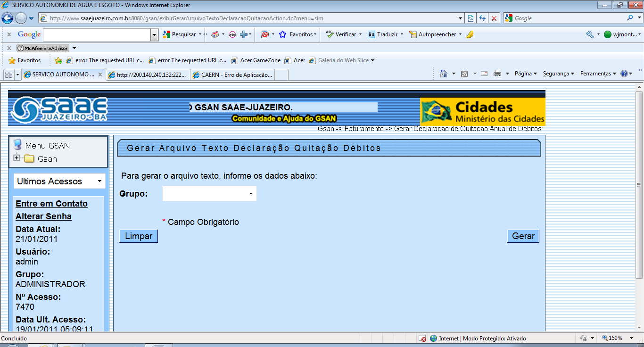Click the Limpar button

click(139, 236)
